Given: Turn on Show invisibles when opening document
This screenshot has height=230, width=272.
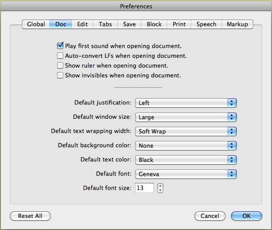Looking at the screenshot, I should [x=60, y=76].
